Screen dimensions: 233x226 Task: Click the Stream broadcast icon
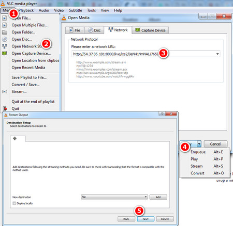pyautogui.click(x=5, y=92)
